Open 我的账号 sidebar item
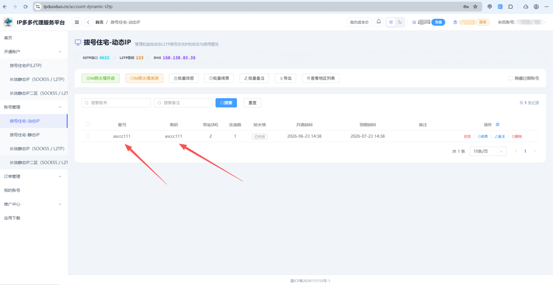This screenshot has width=553, height=285. (x=34, y=190)
